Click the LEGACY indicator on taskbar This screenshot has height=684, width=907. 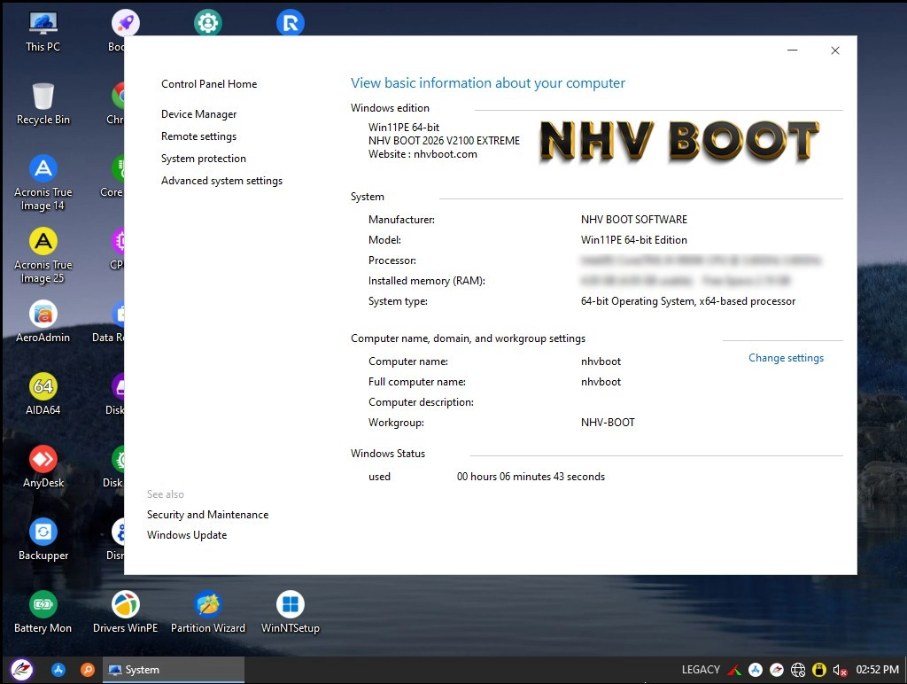click(701, 670)
